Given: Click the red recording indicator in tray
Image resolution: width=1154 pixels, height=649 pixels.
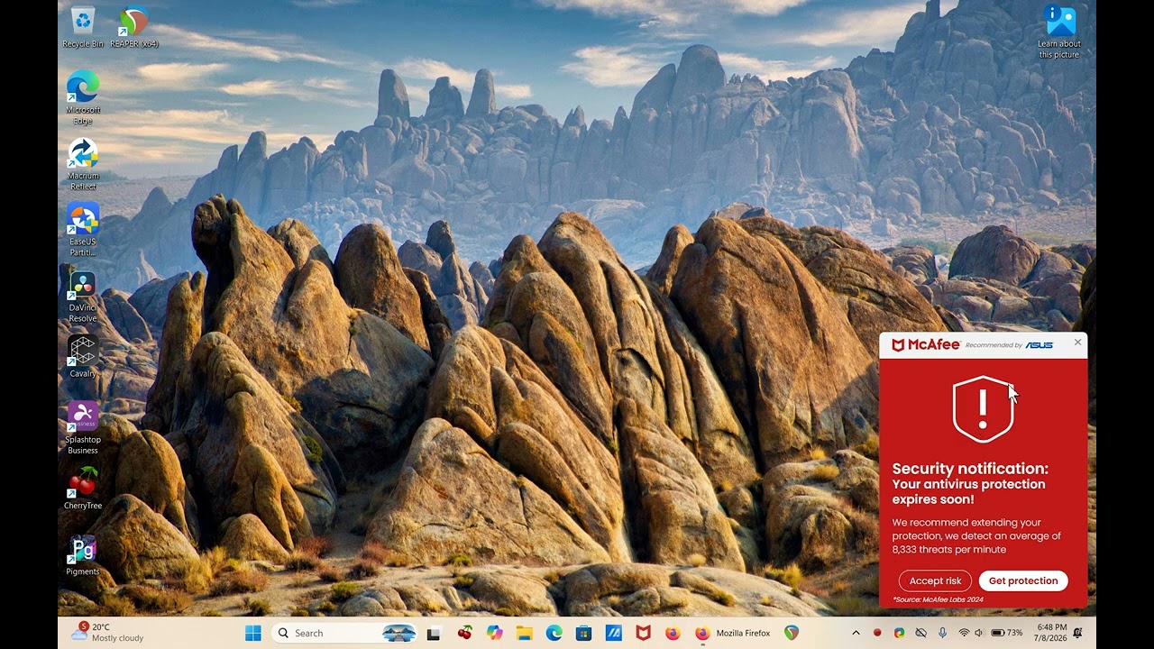Looking at the screenshot, I should pyautogui.click(x=877, y=633).
